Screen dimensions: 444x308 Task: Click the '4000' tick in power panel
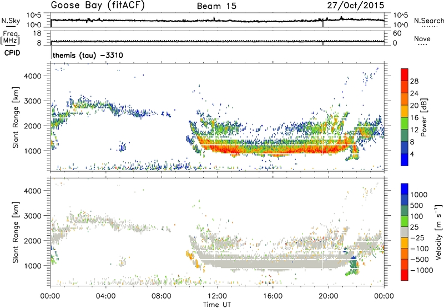[x=33, y=76]
